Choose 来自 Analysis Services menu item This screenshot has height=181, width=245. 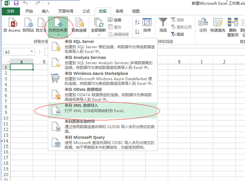[102, 62]
